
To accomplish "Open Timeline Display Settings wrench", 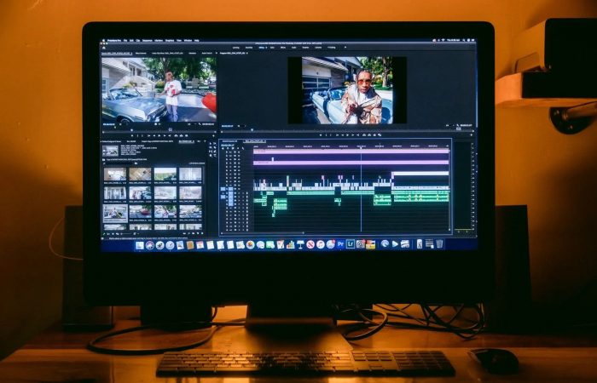I will [243, 148].
